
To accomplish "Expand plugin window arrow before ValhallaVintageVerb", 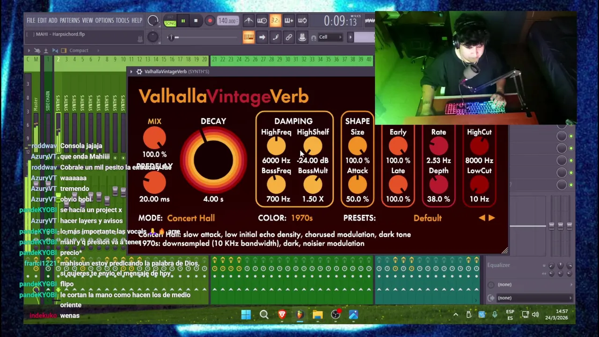I will tap(131, 72).
